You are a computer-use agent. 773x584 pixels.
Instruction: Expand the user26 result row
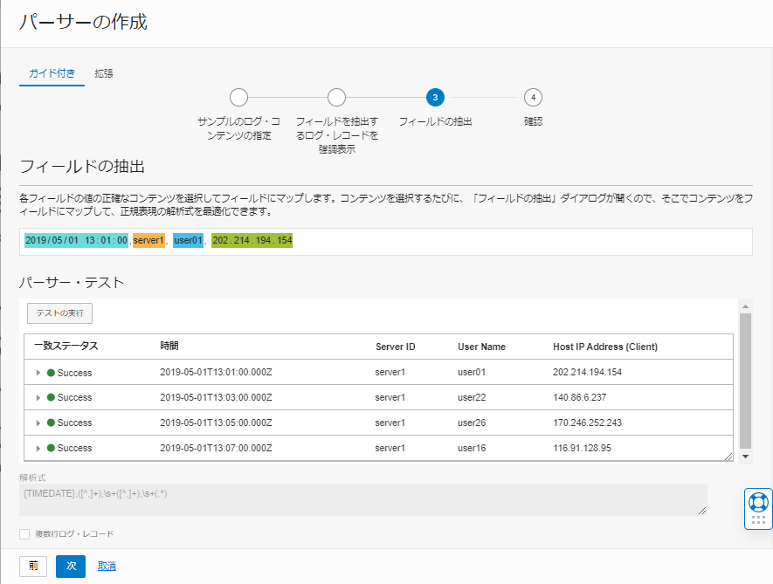(38, 423)
